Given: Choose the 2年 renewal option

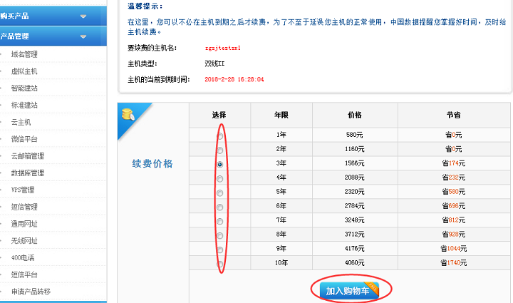Looking at the screenshot, I should (x=219, y=150).
